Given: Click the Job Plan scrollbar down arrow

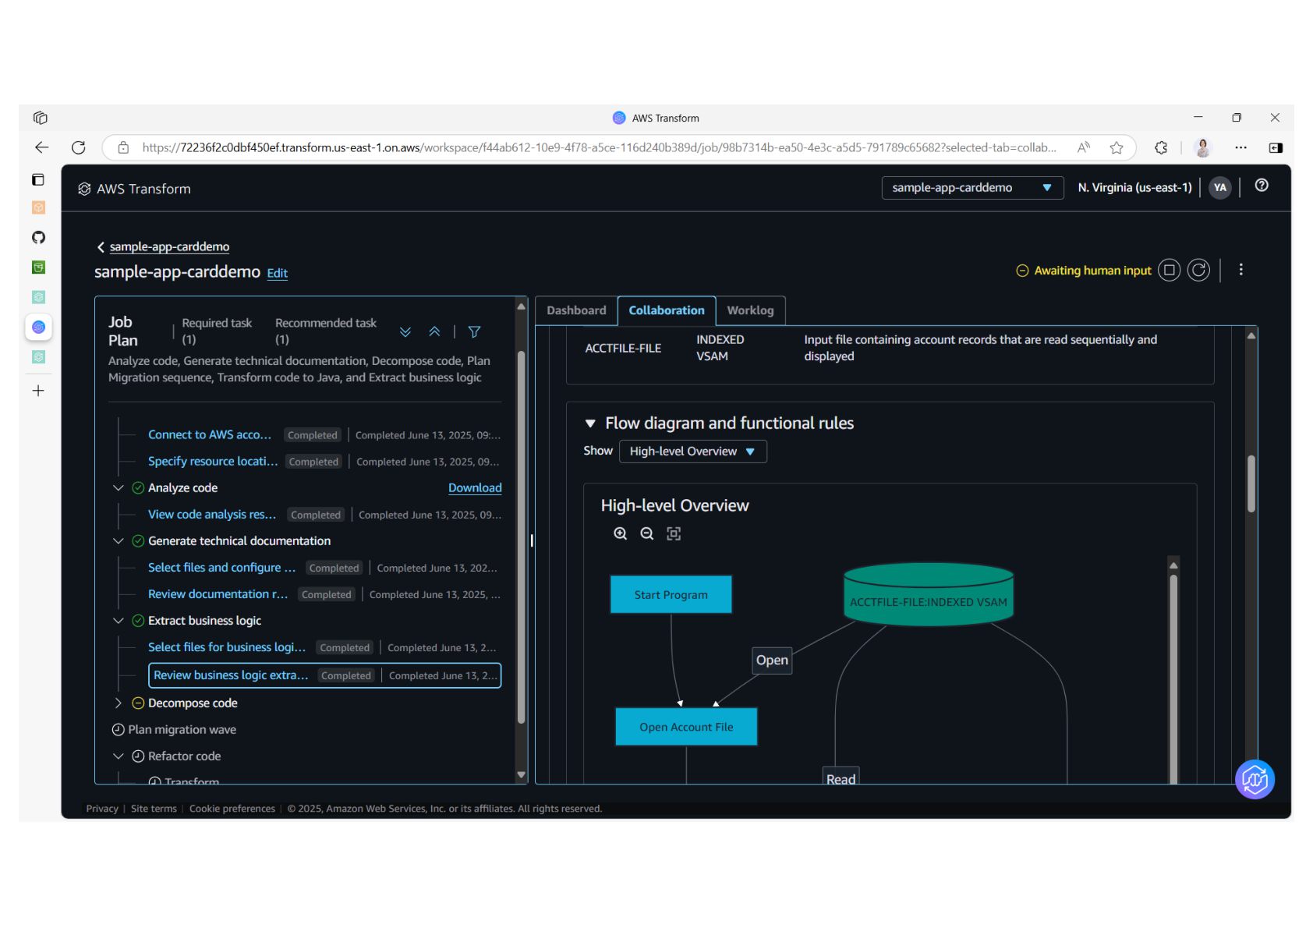Looking at the screenshot, I should pyautogui.click(x=521, y=774).
